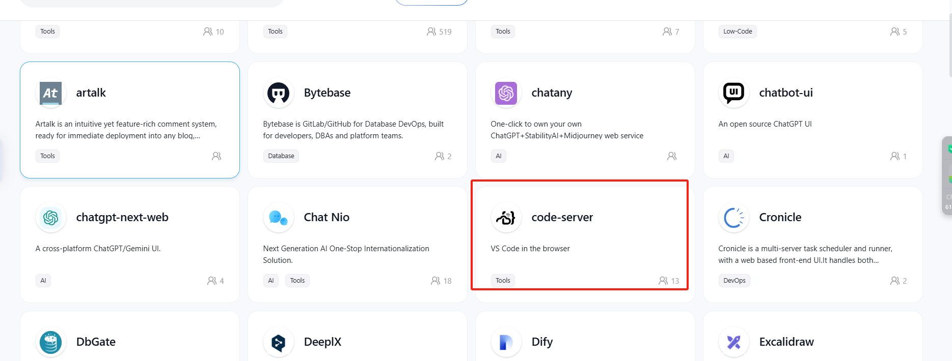Open the chatgpt-next-web icon
This screenshot has width=952, height=361.
click(51, 218)
